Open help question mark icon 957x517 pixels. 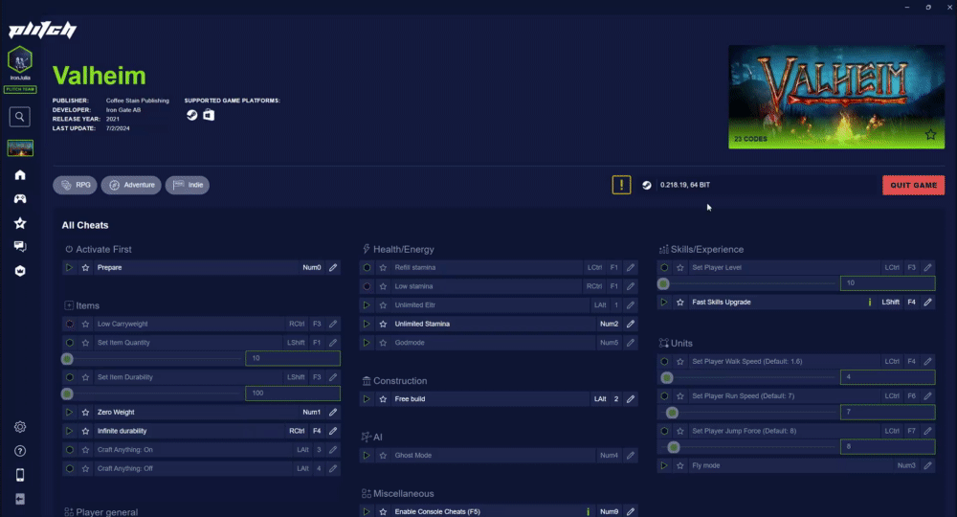(20, 451)
